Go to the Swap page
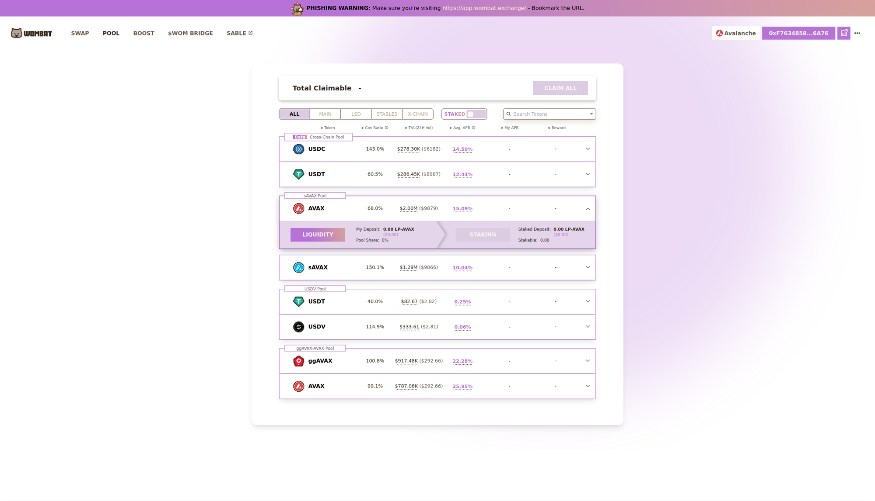 [x=80, y=33]
